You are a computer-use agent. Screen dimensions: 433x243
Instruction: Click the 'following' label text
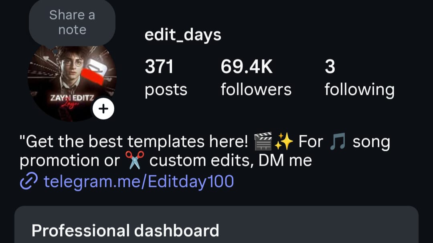click(360, 90)
